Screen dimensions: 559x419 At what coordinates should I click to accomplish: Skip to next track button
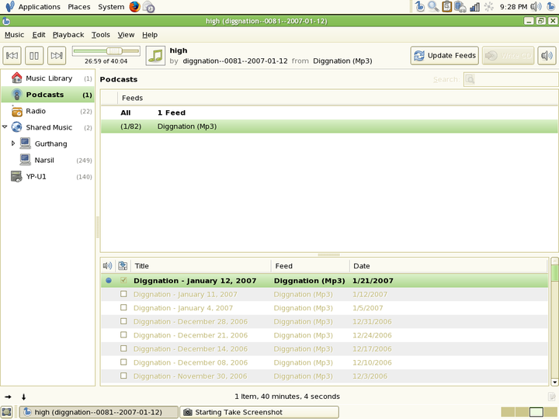click(x=56, y=55)
